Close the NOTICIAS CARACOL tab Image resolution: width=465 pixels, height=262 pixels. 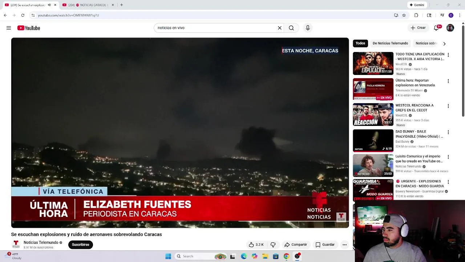click(113, 5)
